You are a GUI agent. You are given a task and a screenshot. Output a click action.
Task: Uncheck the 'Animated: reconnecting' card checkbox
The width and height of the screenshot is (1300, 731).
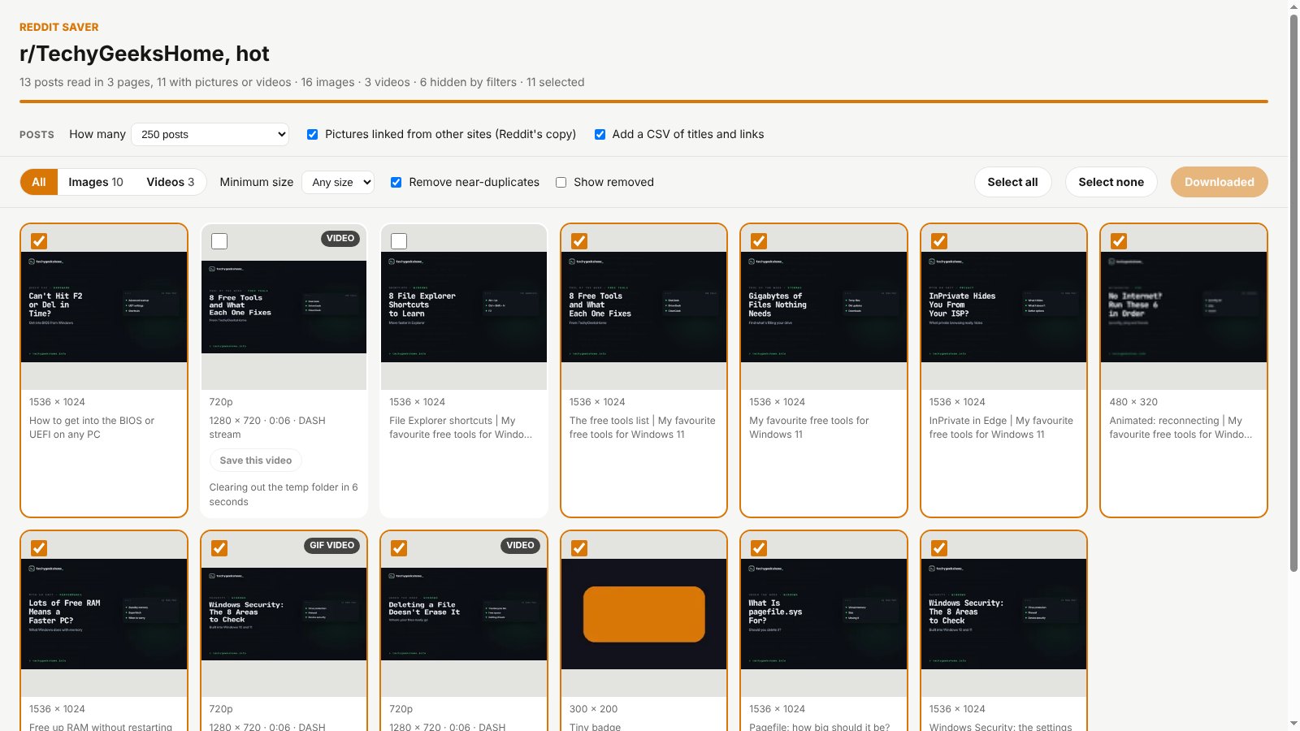click(1119, 241)
